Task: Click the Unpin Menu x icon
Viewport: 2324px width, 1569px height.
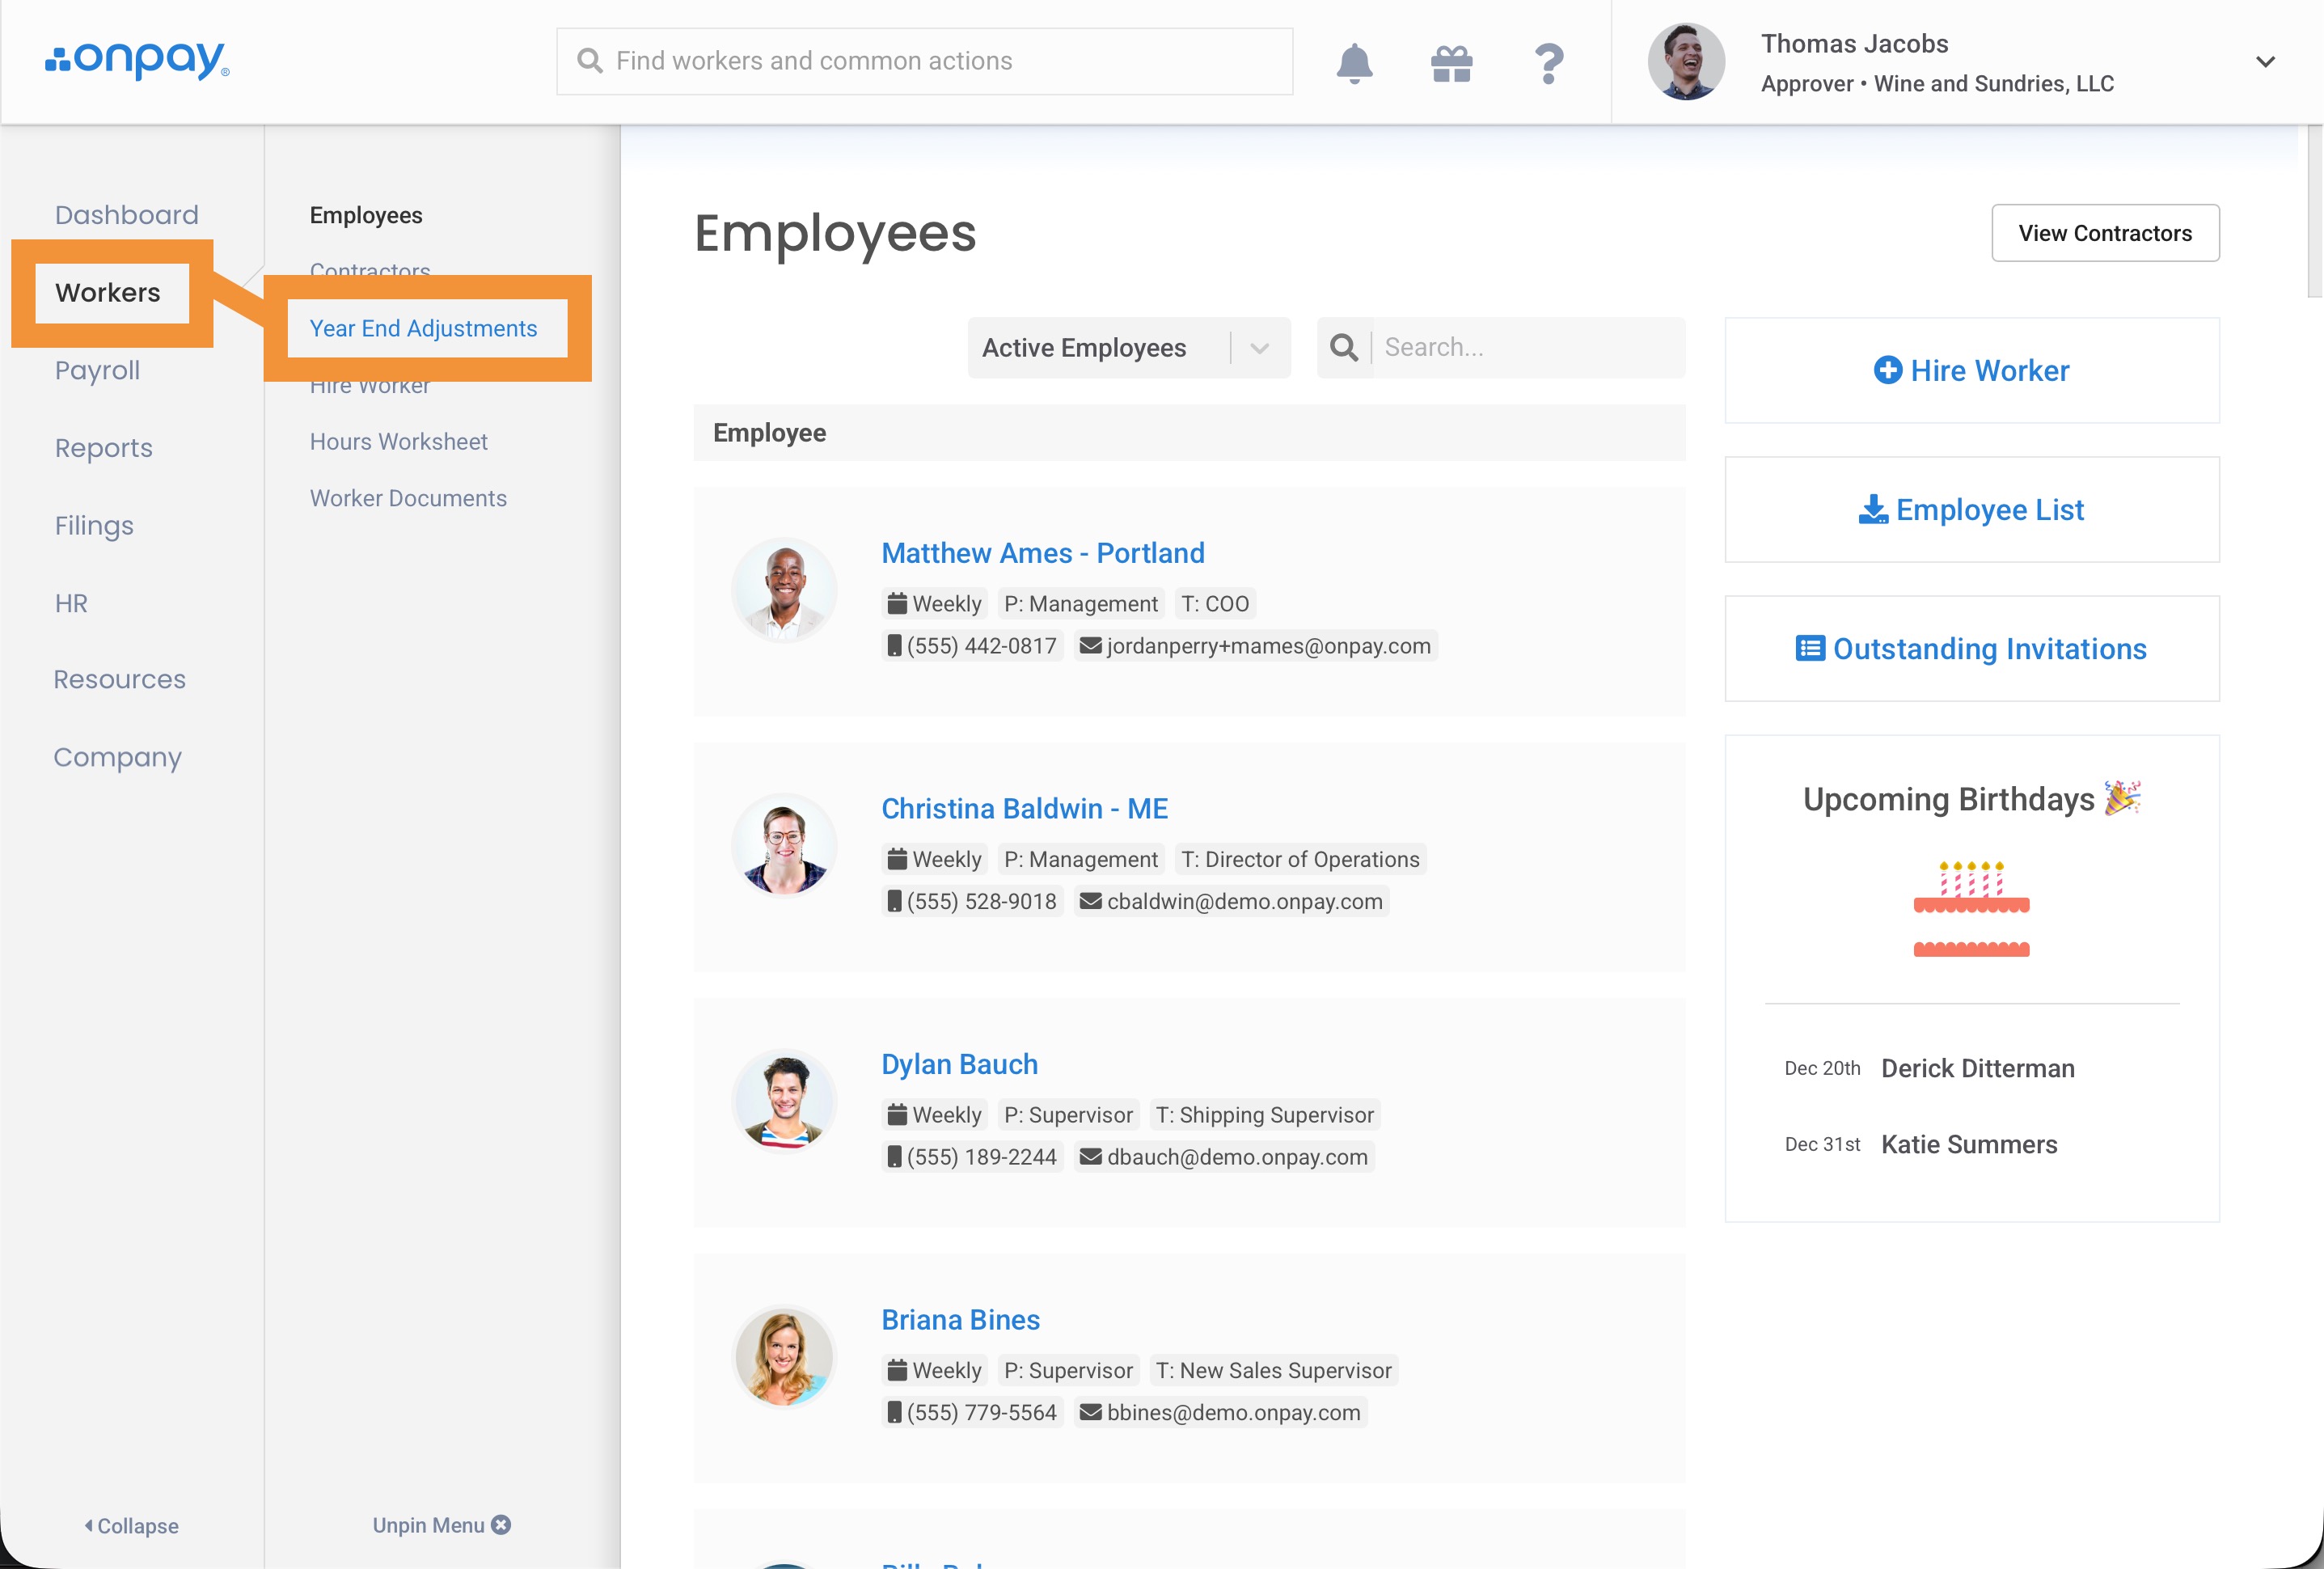Action: click(502, 1524)
